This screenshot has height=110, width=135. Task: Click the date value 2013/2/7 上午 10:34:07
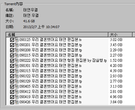41,27
